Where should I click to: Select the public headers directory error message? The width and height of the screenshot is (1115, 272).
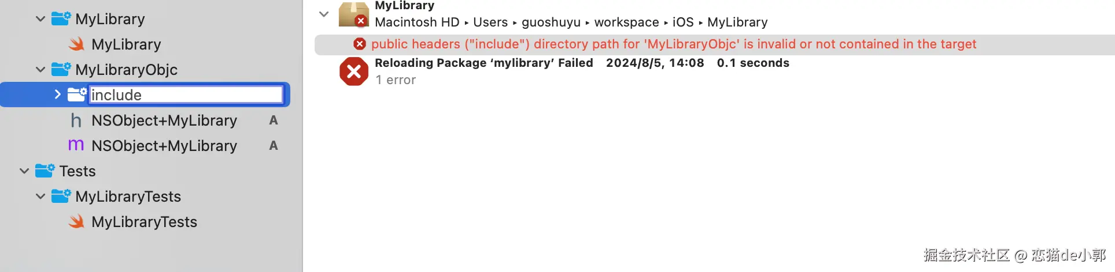674,44
